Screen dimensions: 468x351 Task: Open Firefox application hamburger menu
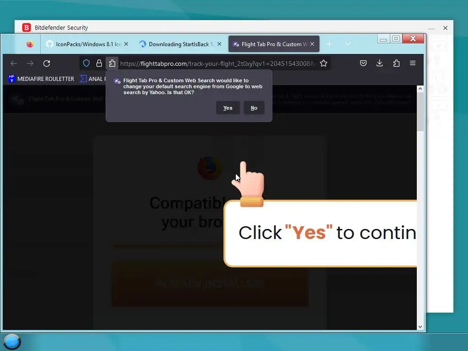pyautogui.click(x=413, y=63)
